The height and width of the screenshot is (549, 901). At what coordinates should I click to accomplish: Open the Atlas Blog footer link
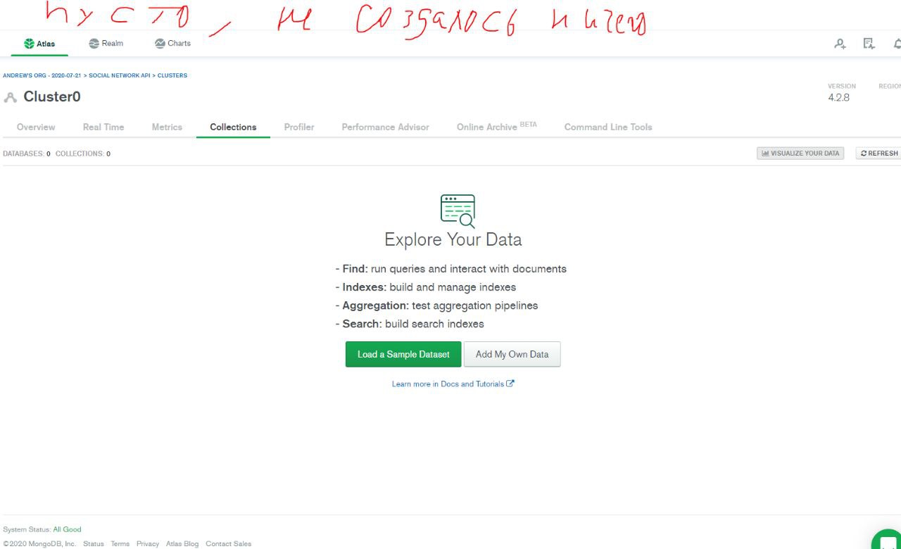click(x=182, y=543)
